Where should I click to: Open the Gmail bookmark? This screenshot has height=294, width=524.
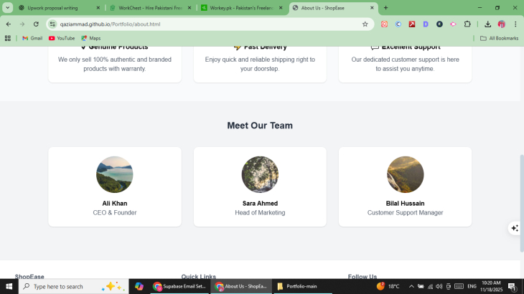coord(32,38)
